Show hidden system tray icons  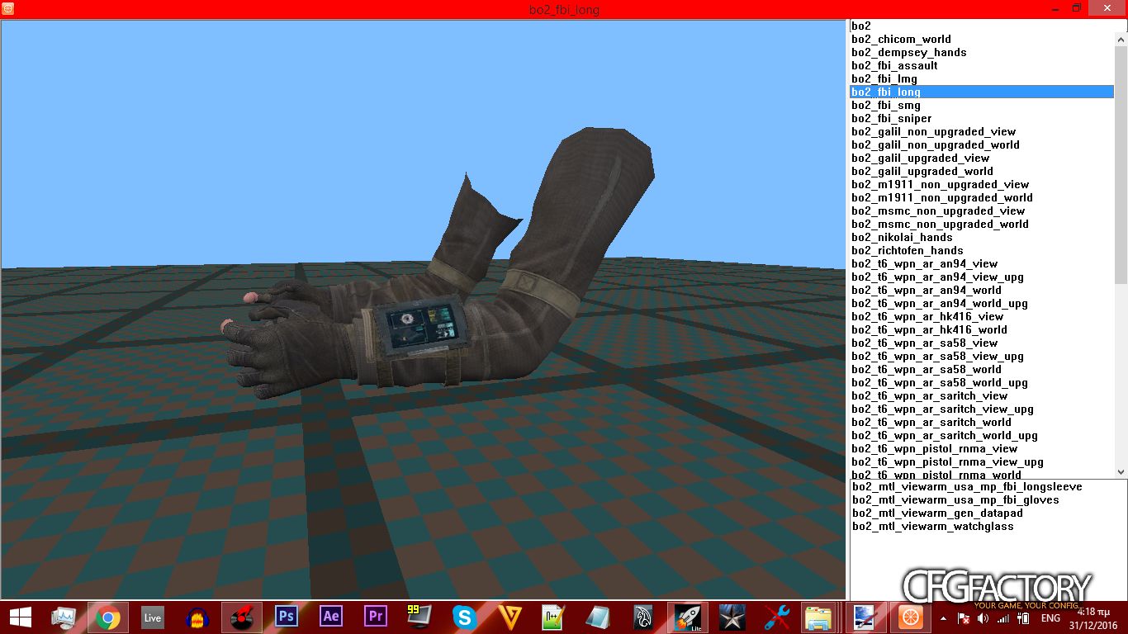pos(943,617)
